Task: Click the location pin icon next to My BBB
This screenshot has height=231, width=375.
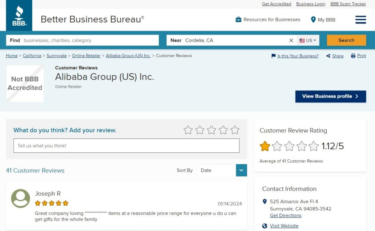Action: click(x=313, y=20)
